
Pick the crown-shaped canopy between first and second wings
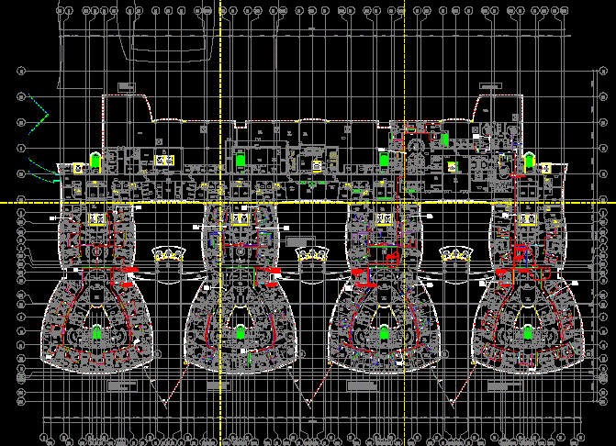(168, 253)
